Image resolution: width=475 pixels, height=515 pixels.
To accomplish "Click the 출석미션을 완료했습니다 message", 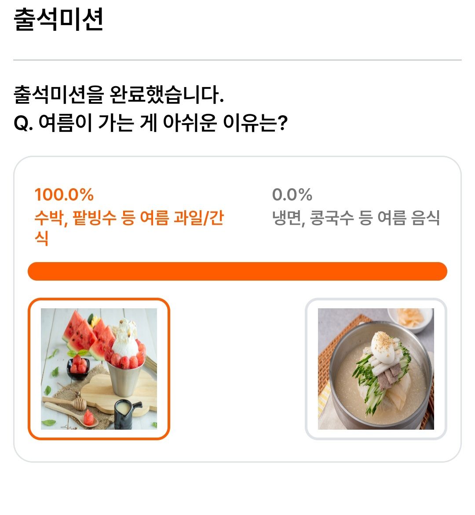I will [119, 95].
